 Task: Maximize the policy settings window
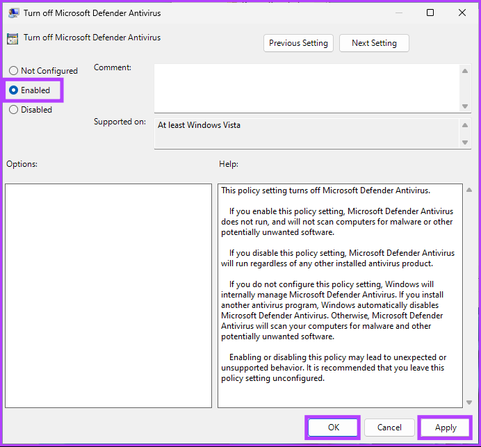(430, 13)
